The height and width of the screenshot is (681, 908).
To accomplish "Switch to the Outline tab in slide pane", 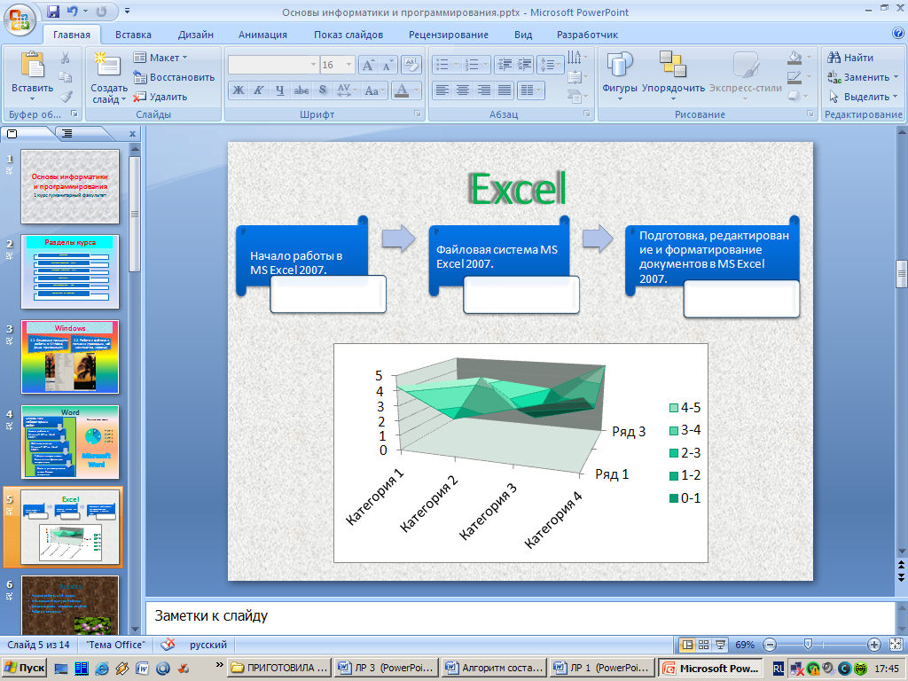I will 67,134.
